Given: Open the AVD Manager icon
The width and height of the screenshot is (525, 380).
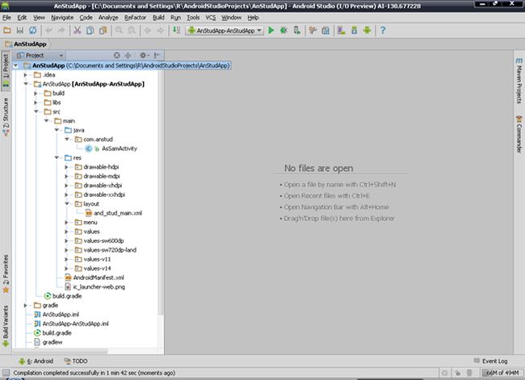Looking at the screenshot, I should click(341, 31).
